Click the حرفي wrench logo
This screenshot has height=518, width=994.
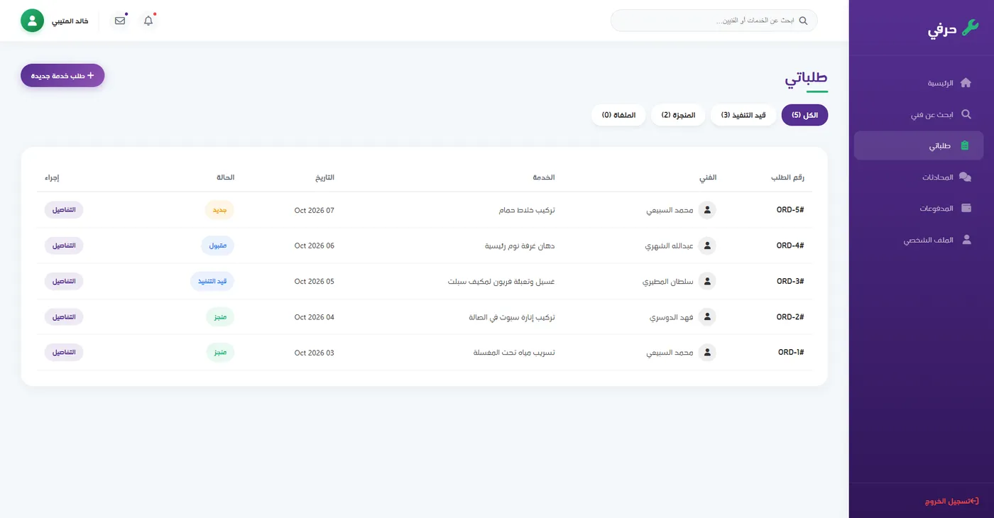pos(970,29)
